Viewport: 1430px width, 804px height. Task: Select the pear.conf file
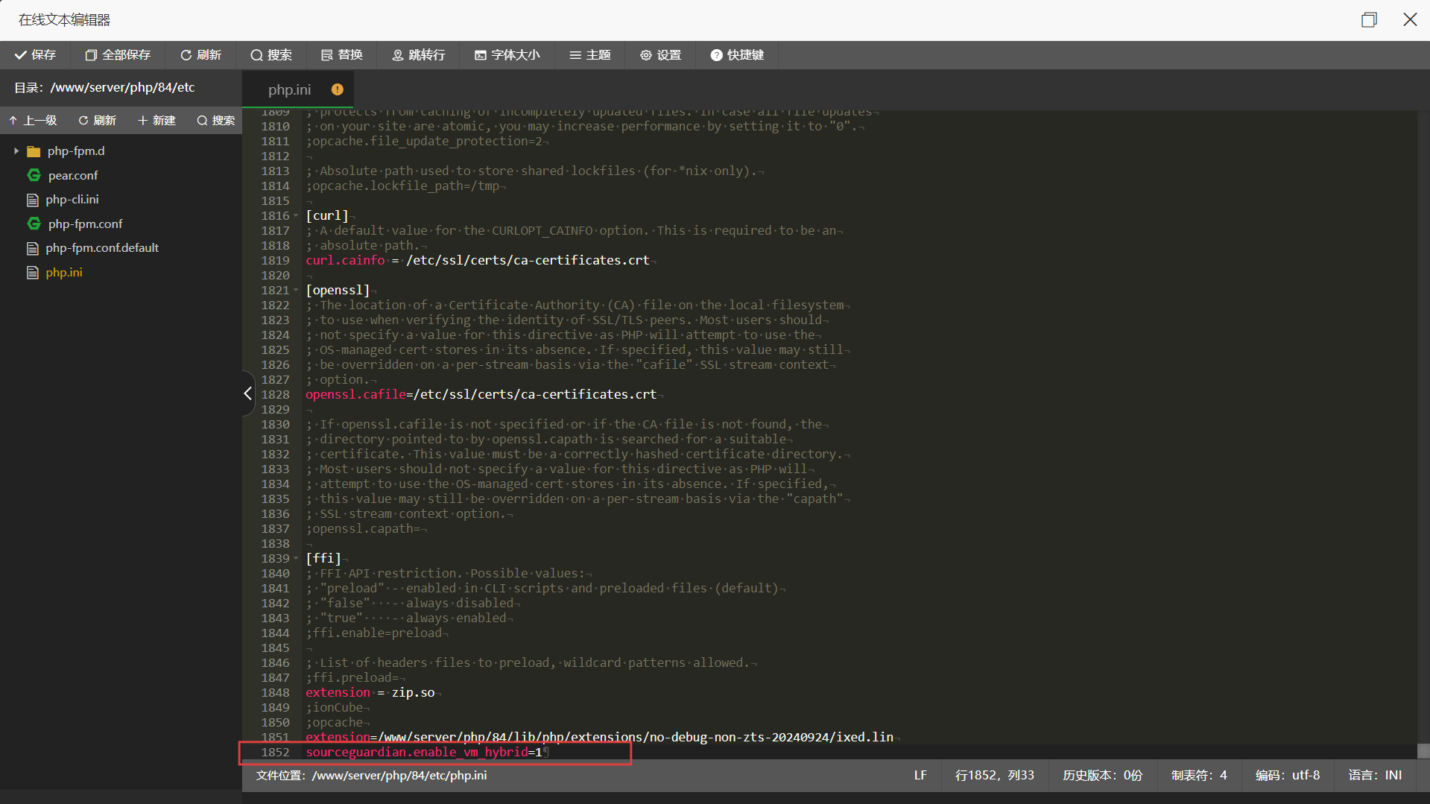pos(72,175)
